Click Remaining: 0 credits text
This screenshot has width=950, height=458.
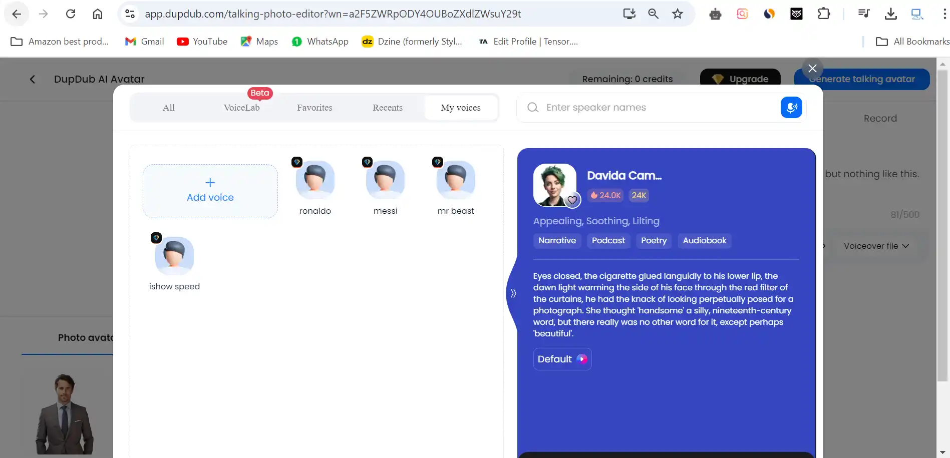(627, 79)
